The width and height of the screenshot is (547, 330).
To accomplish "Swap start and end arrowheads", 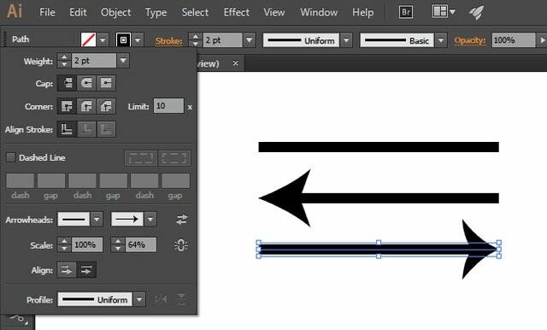I will click(x=182, y=220).
